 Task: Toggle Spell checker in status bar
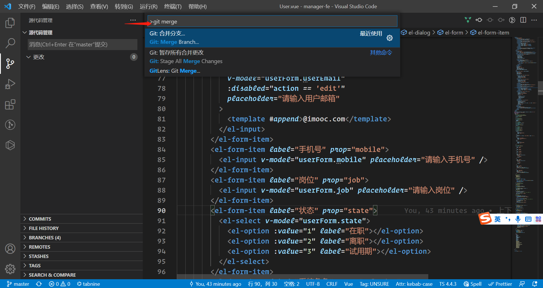click(x=472, y=284)
